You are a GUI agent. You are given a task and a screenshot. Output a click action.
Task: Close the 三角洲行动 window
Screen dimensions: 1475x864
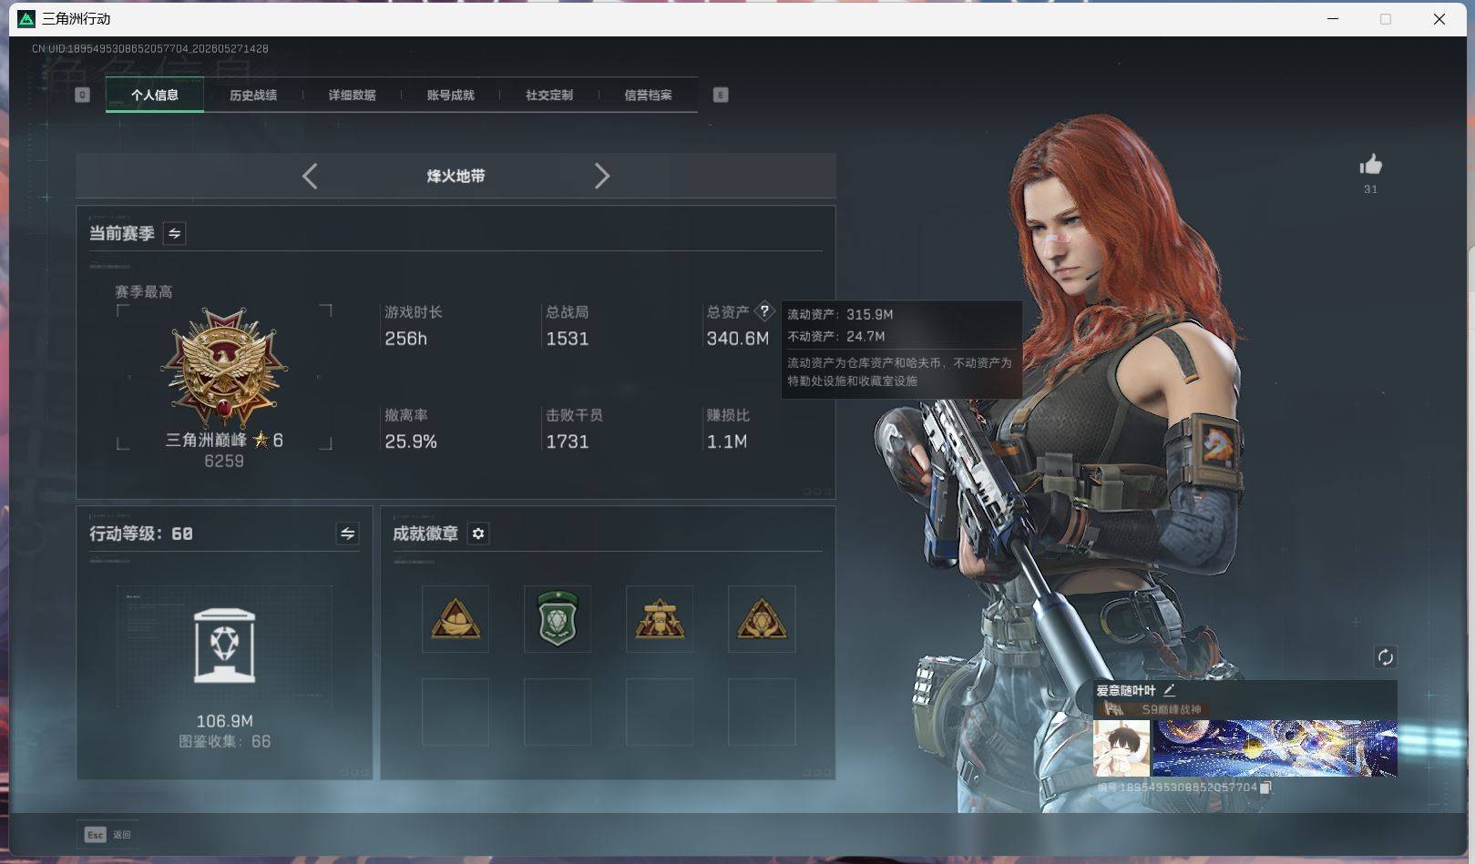click(1439, 19)
